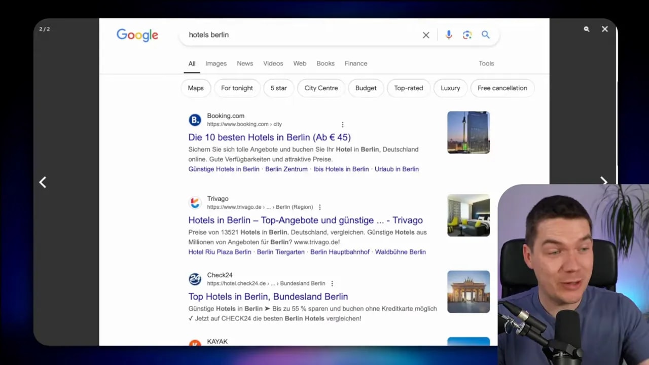This screenshot has width=649, height=365.
Task: Click the Trivago hotel room thumbnail
Action: tap(468, 215)
